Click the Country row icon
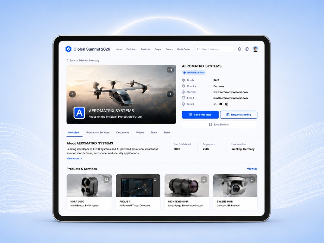This screenshot has width=324, height=243. 184,86
